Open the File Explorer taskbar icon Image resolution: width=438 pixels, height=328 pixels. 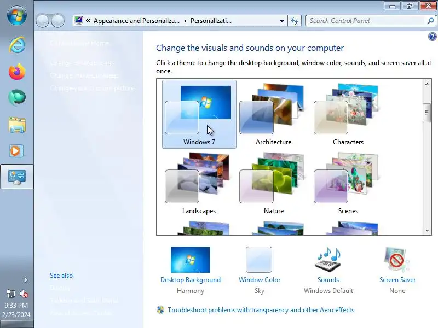(17, 125)
